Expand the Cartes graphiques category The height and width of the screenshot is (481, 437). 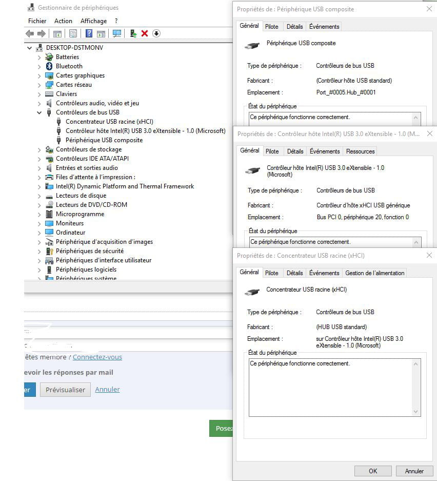coord(39,75)
